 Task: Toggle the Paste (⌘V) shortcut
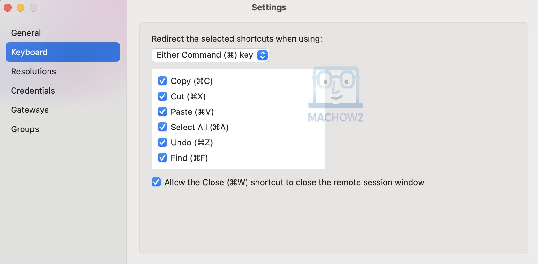162,111
